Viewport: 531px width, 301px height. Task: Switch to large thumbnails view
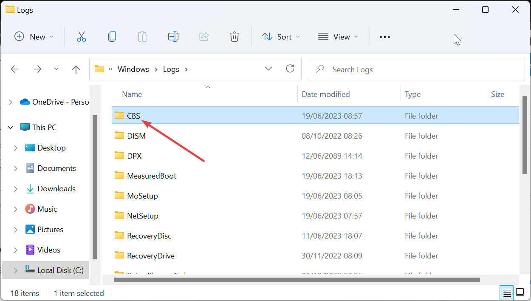pyautogui.click(x=520, y=292)
